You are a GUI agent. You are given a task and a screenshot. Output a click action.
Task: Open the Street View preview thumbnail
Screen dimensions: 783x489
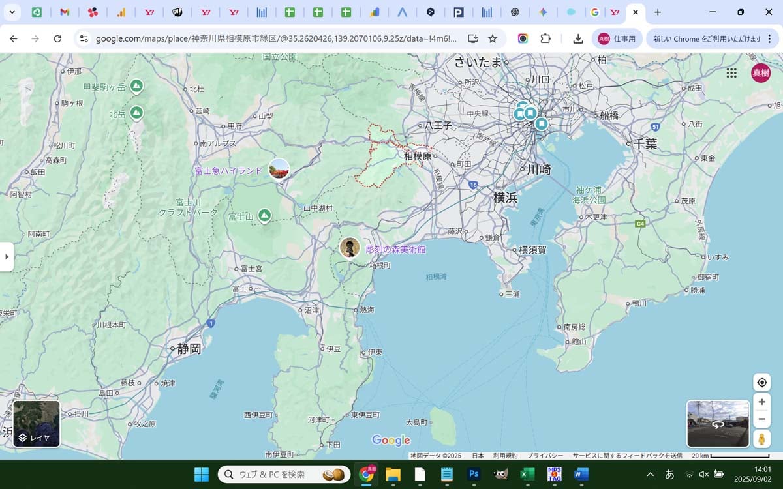click(718, 424)
